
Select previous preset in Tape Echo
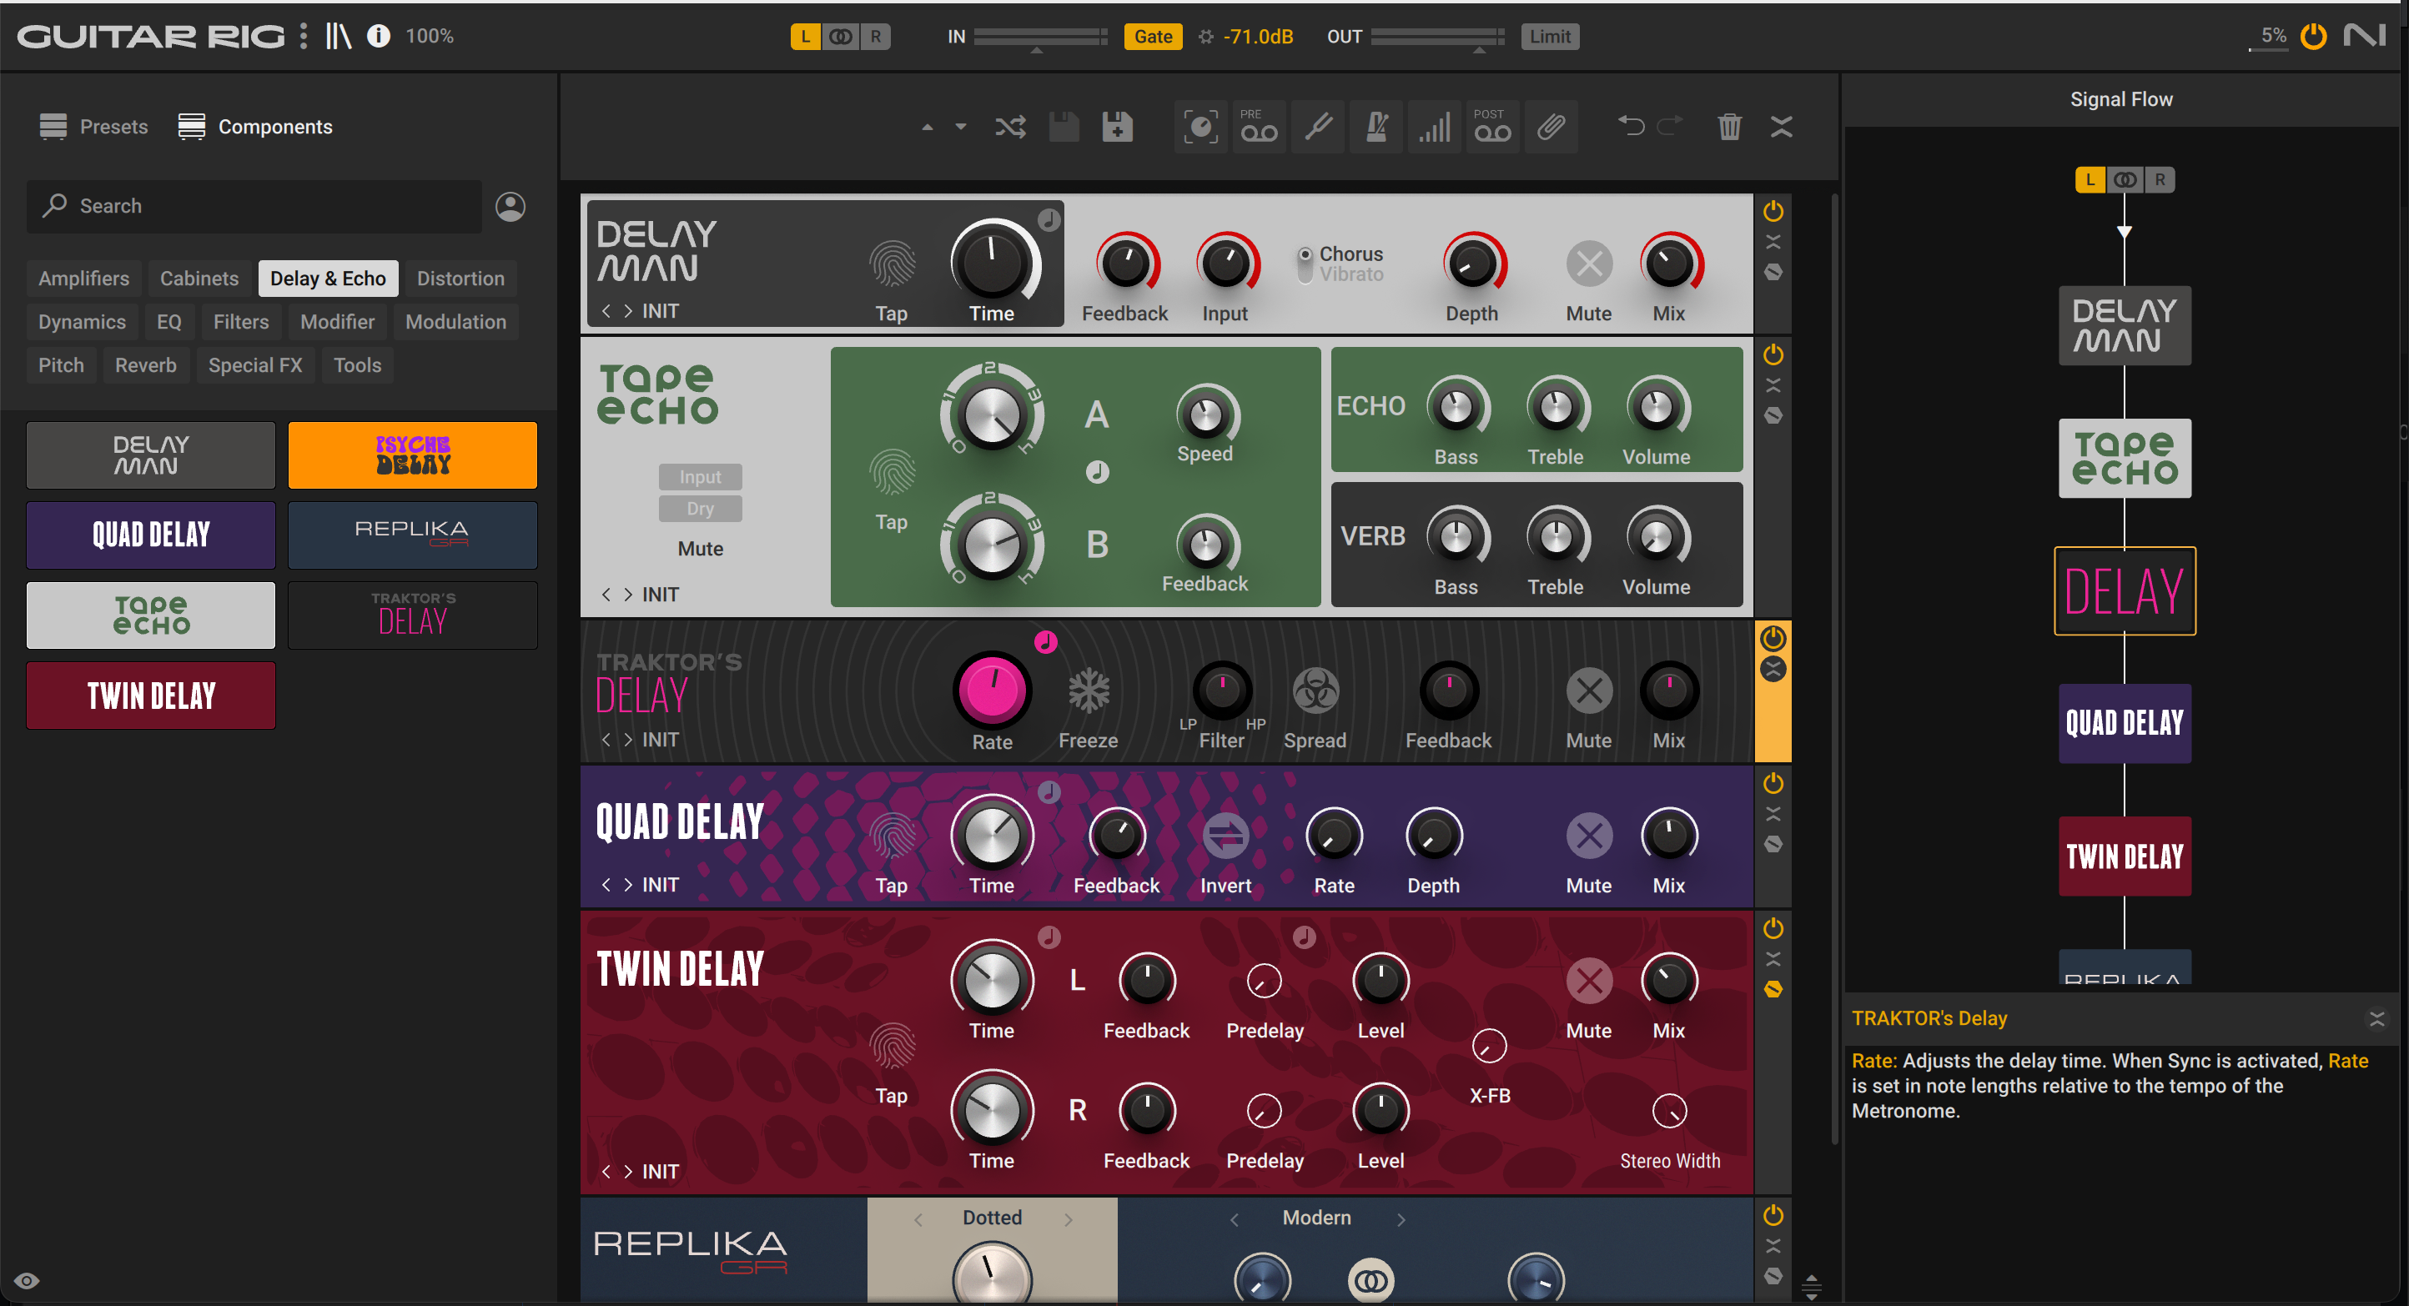tap(606, 594)
